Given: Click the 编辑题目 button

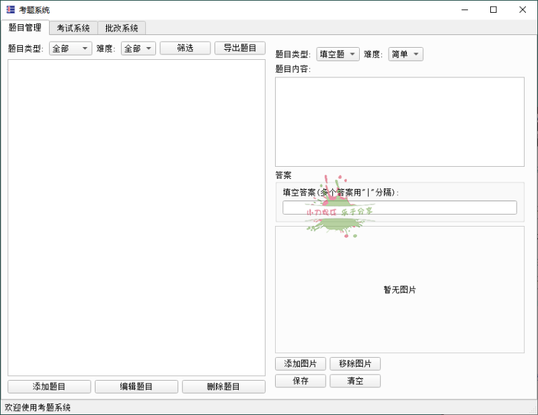Looking at the screenshot, I should [137, 387].
